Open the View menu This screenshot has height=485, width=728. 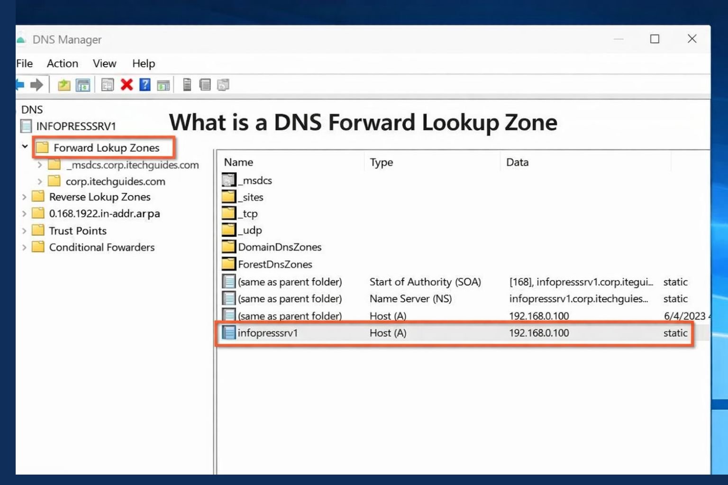[x=104, y=63]
